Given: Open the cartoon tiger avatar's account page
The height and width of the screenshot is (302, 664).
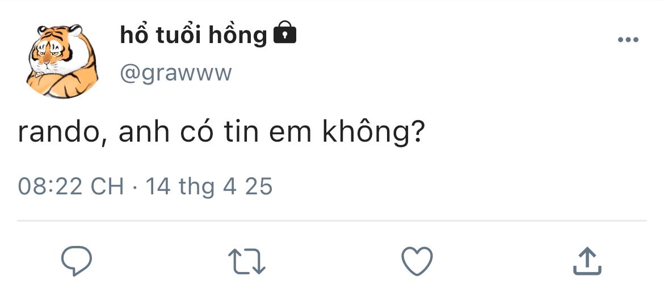Looking at the screenshot, I should tap(62, 61).
